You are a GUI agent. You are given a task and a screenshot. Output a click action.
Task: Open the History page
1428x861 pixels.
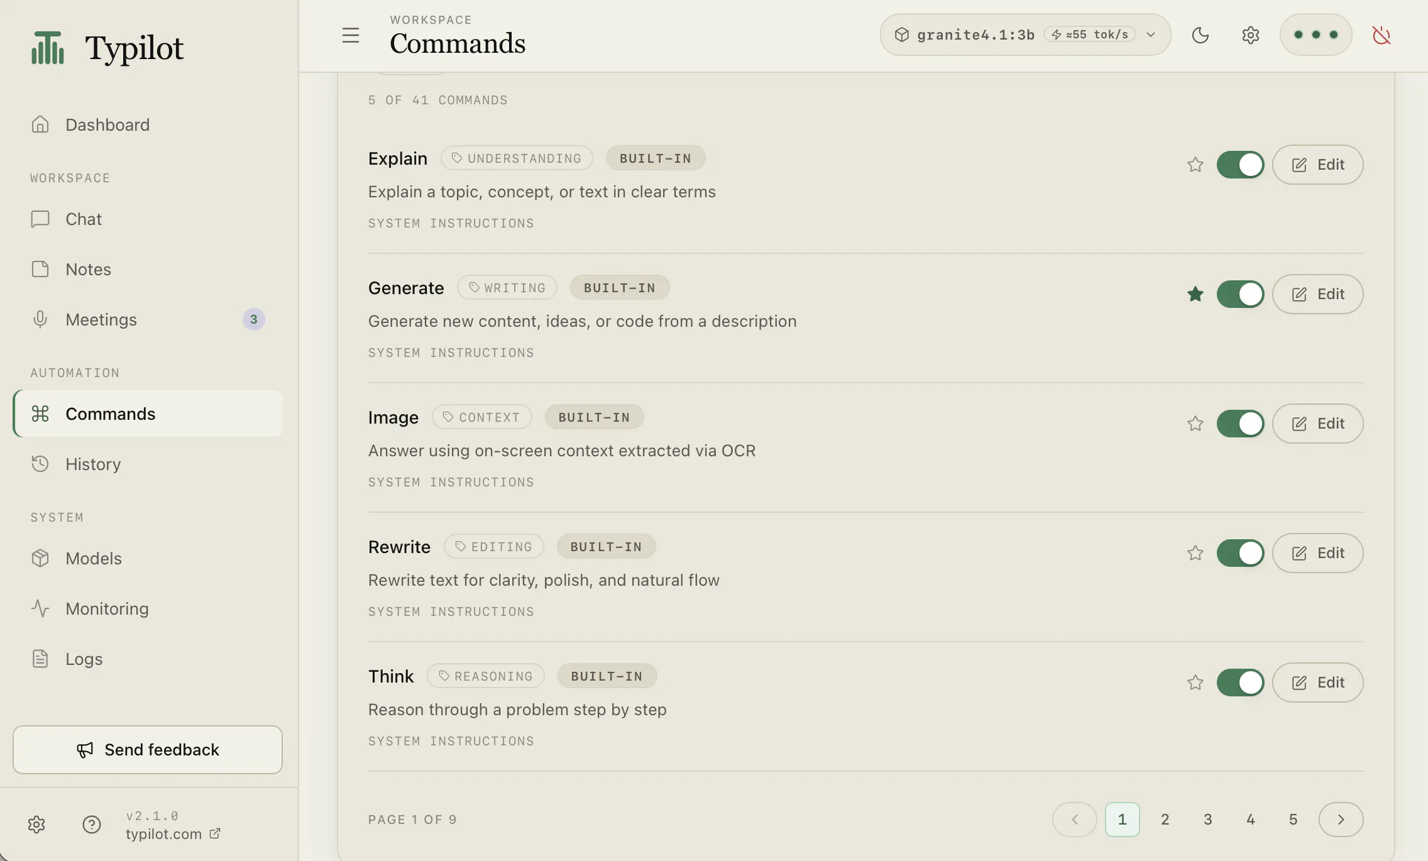(148, 464)
